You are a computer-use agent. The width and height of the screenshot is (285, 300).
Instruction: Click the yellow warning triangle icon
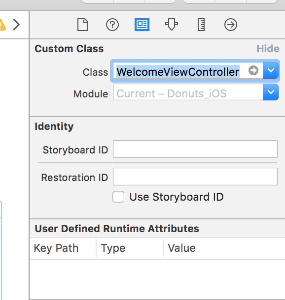pyautogui.click(x=2, y=25)
